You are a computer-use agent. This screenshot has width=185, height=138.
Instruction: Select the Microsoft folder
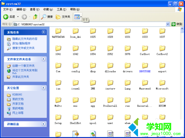[x=162, y=85]
